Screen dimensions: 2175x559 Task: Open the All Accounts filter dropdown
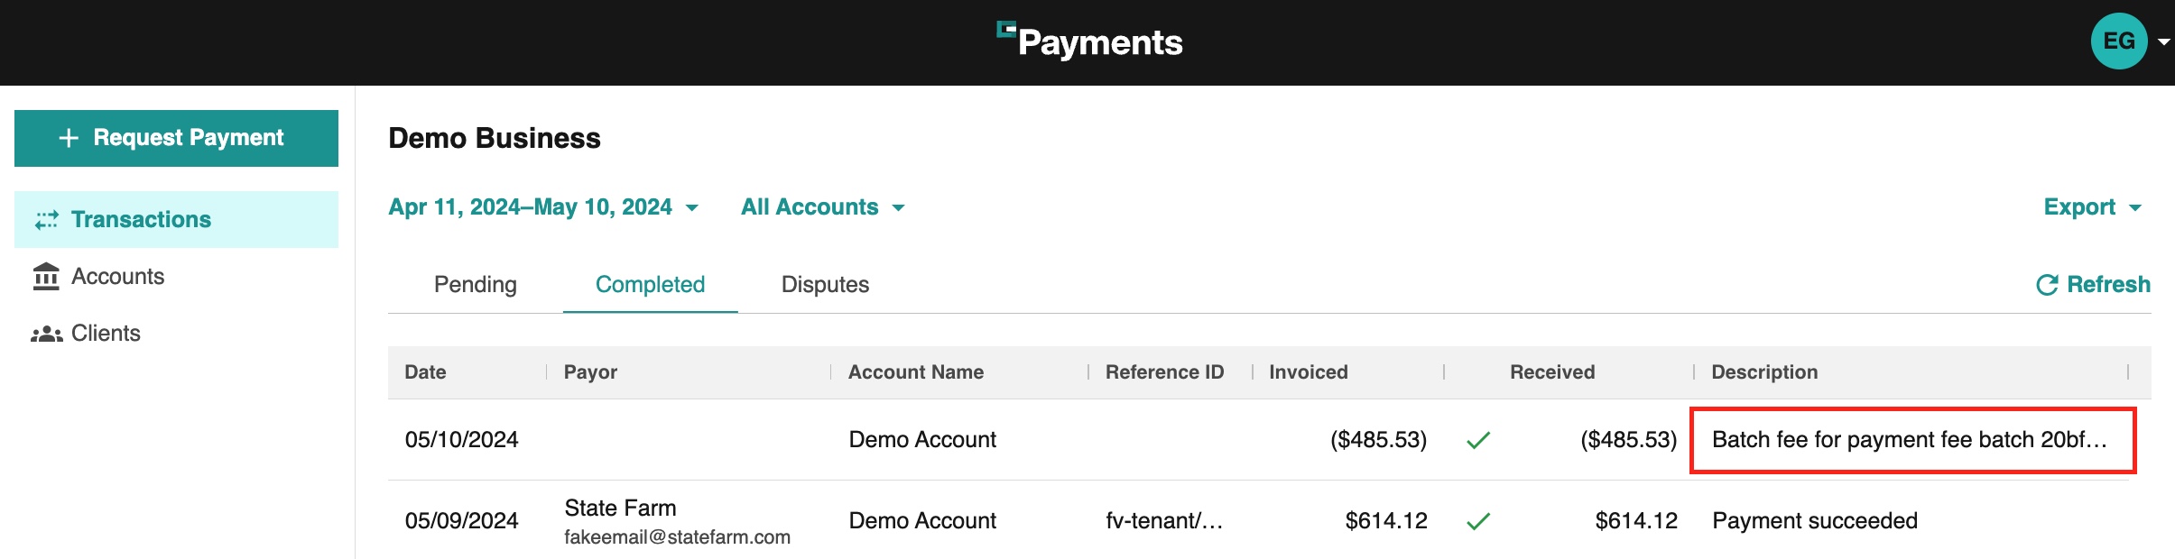pyautogui.click(x=822, y=207)
